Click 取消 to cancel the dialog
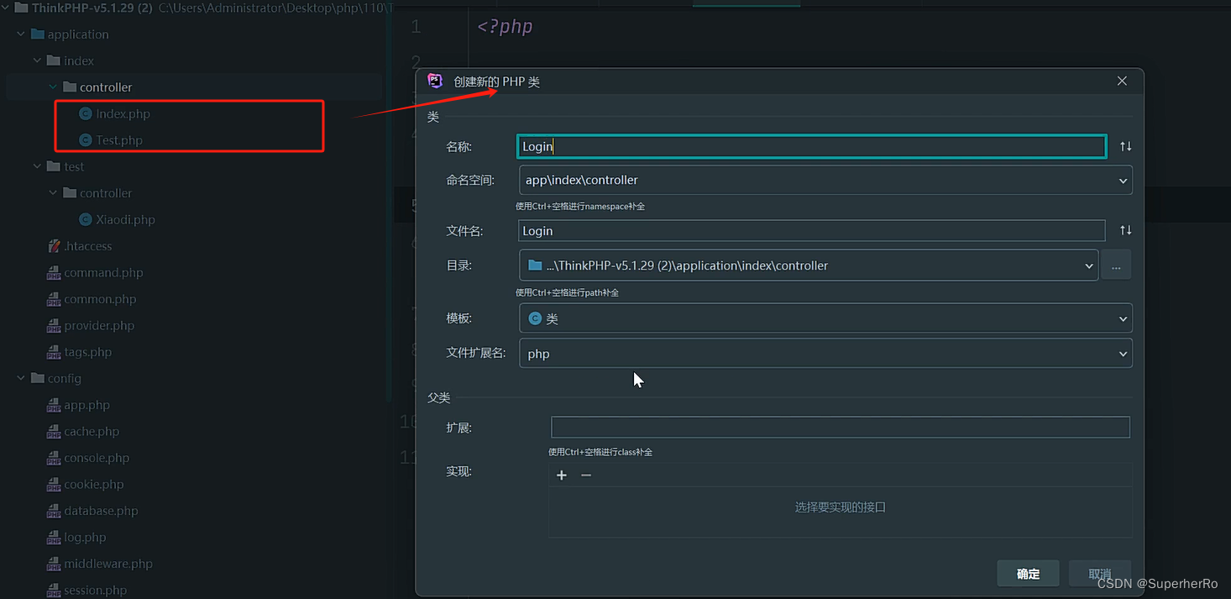This screenshot has height=599, width=1231. tap(1100, 574)
